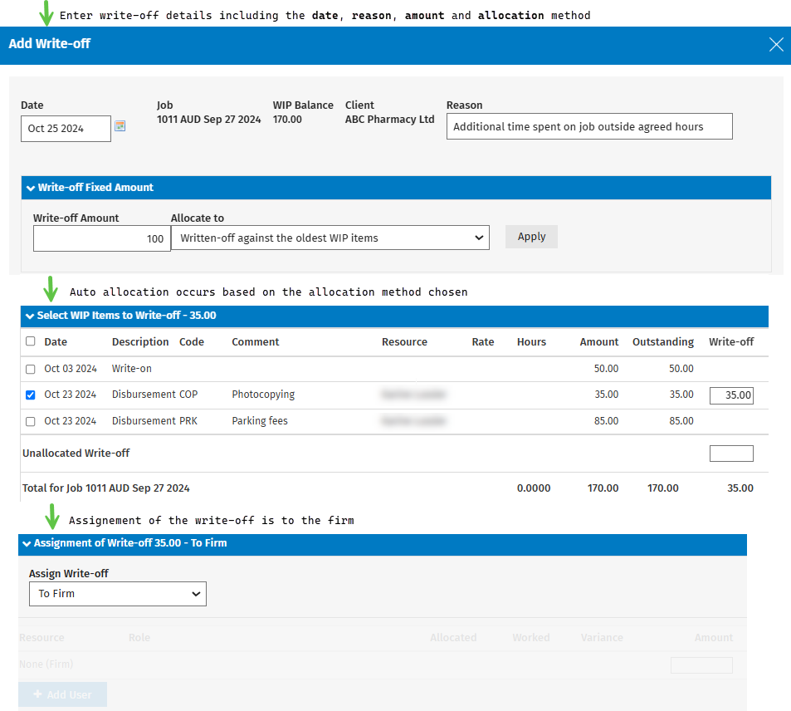Click the COP code cell
Screen dimensions: 791x711
(x=188, y=395)
